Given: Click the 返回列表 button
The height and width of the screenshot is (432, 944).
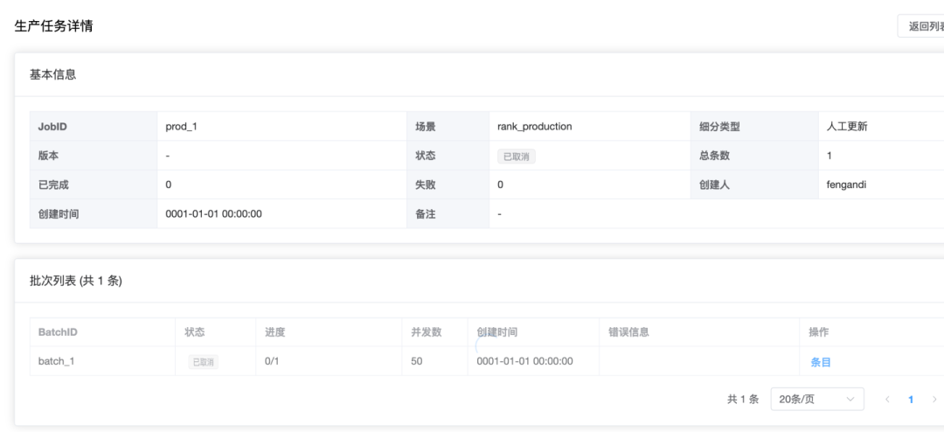Looking at the screenshot, I should coord(921,26).
